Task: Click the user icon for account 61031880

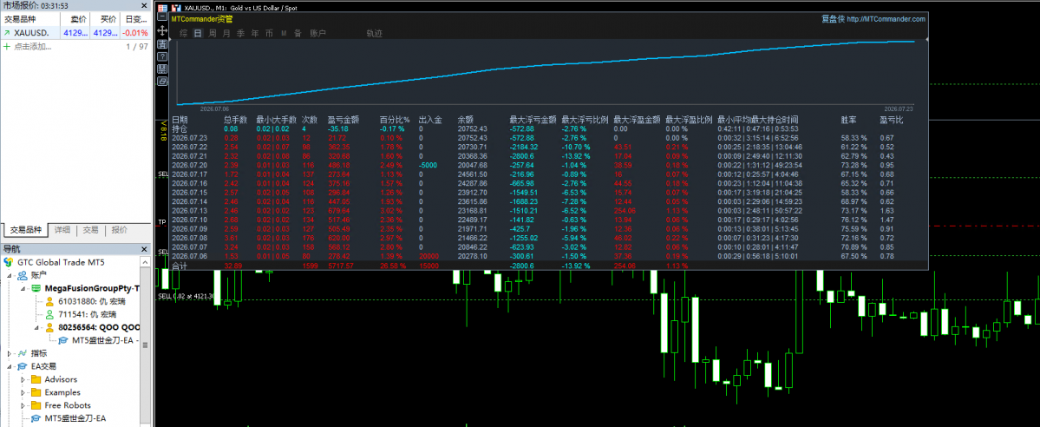Action: (49, 301)
